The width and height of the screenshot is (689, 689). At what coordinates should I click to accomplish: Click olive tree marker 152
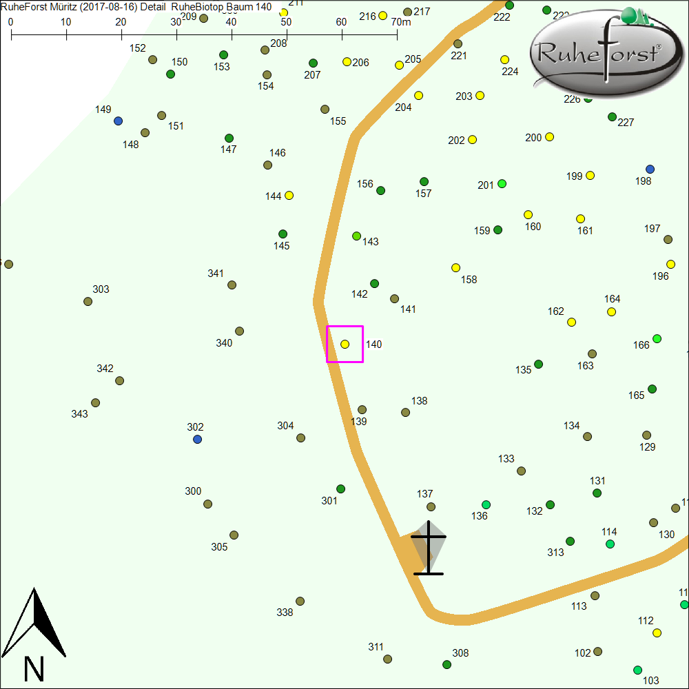pyautogui.click(x=153, y=59)
